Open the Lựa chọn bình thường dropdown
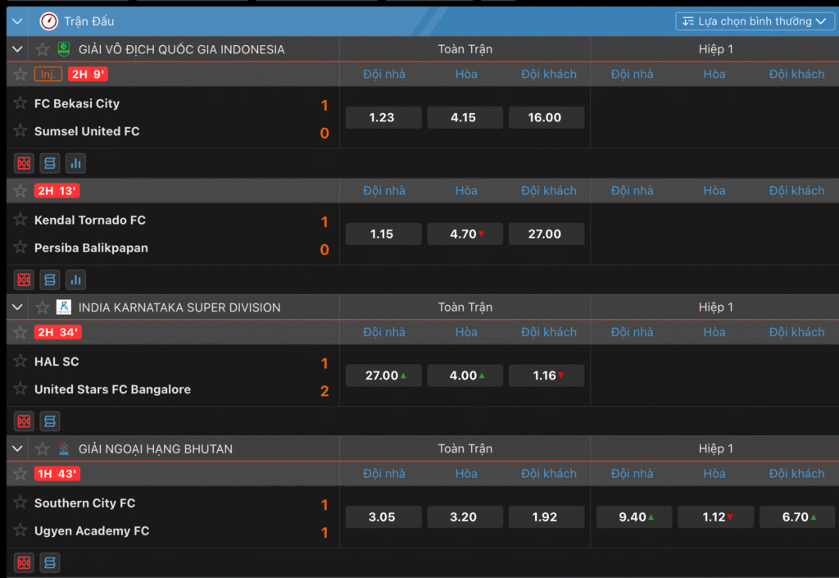Viewport: 839px width, 578px height. click(755, 21)
